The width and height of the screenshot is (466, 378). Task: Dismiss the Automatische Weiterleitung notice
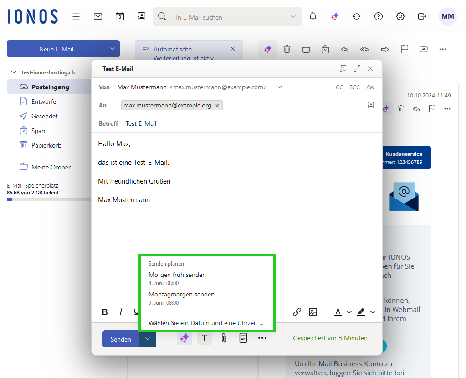tap(233, 49)
